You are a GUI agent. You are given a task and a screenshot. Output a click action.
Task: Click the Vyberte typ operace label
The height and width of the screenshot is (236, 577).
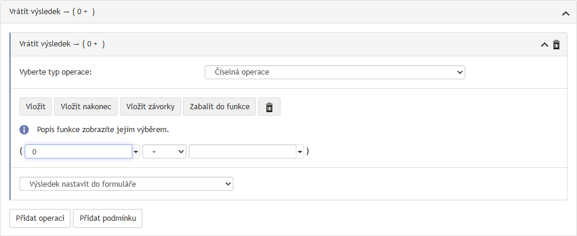(x=55, y=72)
